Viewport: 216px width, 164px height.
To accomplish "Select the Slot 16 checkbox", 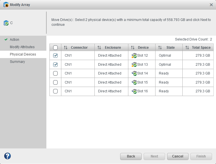I will pyautogui.click(x=55, y=91).
